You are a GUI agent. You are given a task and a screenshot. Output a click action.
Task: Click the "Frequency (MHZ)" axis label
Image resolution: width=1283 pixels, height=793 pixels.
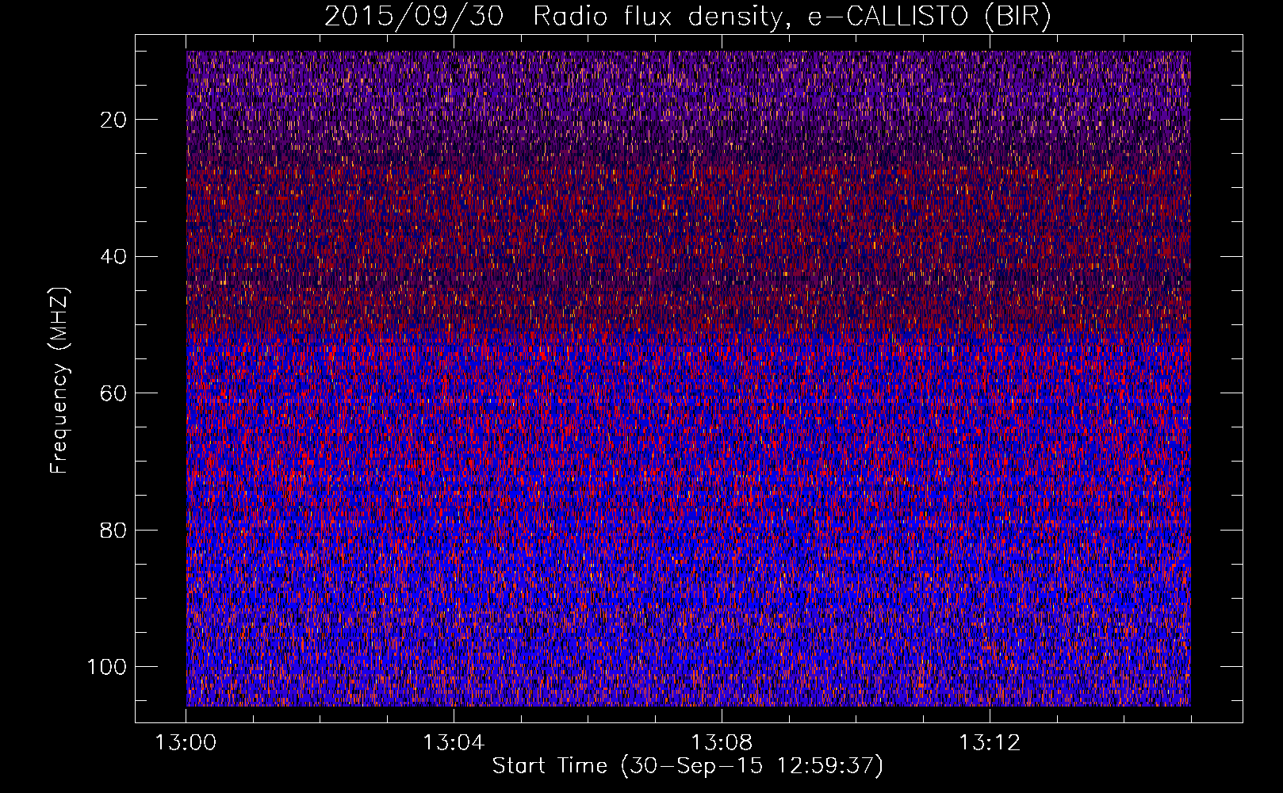coord(59,380)
